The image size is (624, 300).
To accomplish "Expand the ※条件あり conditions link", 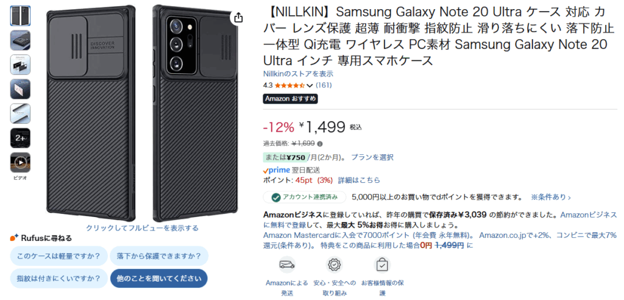I will pos(551,197).
